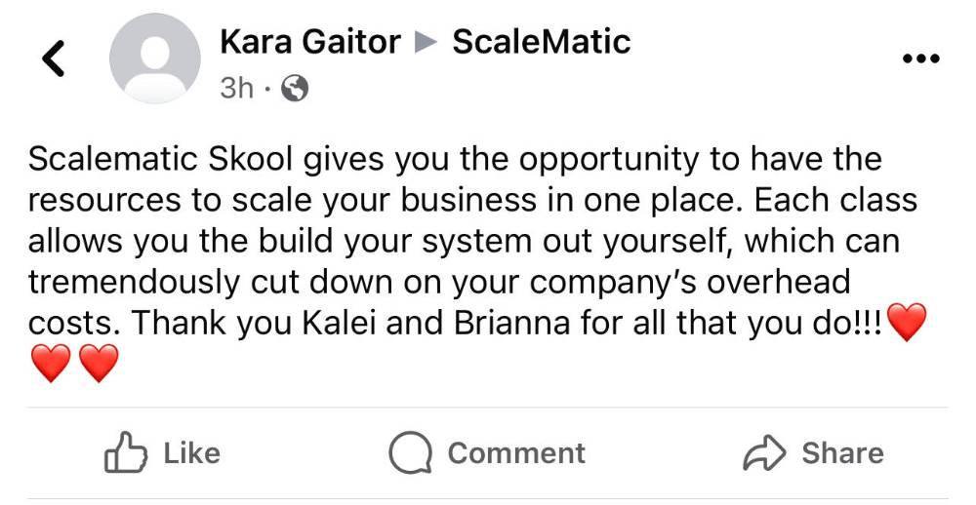This screenshot has width=976, height=505.
Task: Tap the Comment text label
Action: 516,452
